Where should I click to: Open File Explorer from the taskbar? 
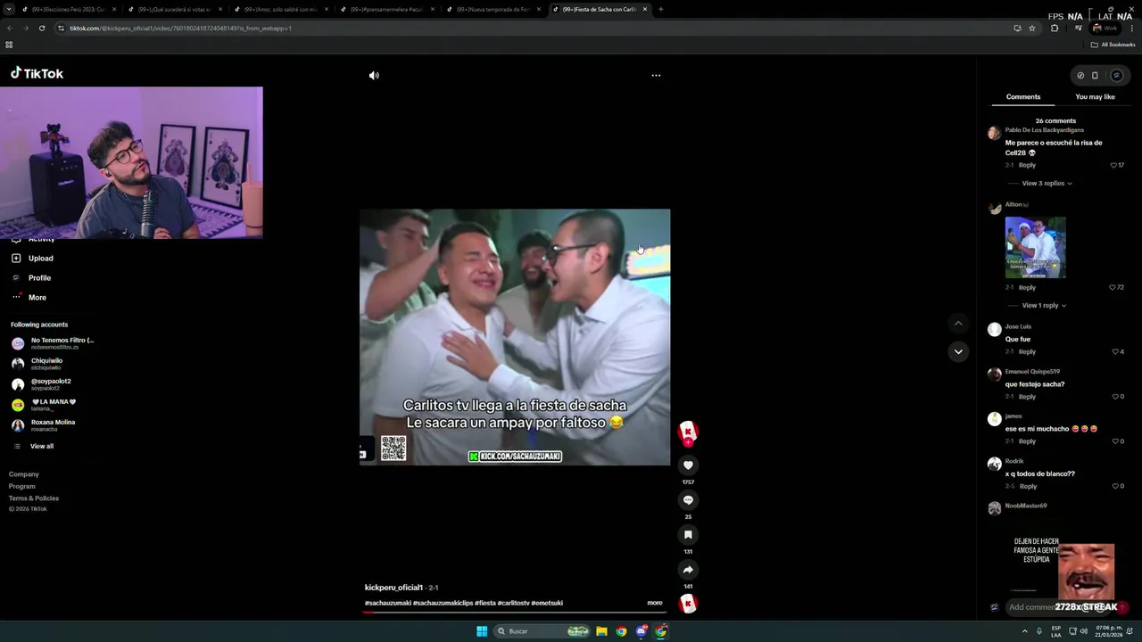(602, 631)
